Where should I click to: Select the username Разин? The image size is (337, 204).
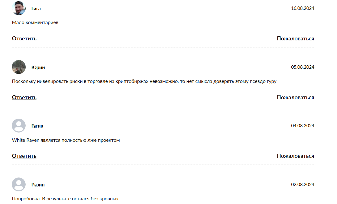38,185
